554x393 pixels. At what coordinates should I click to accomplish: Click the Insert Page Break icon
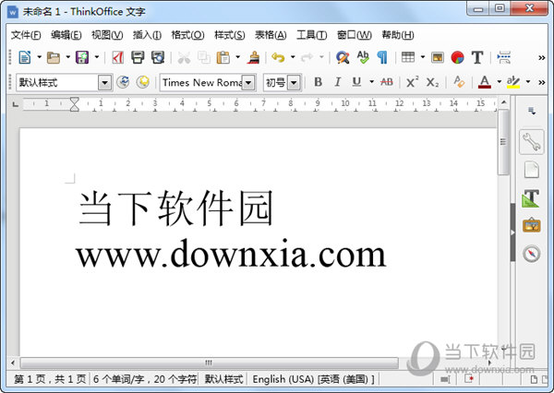(504, 57)
